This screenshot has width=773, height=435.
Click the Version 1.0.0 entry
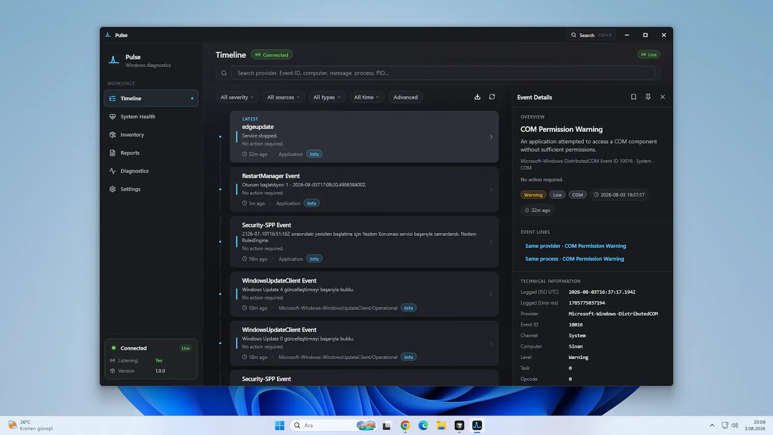point(151,371)
